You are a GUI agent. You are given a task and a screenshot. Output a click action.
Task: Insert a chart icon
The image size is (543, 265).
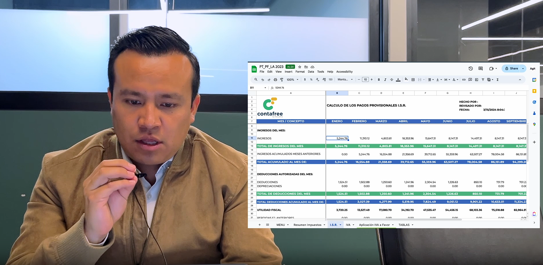click(x=476, y=80)
